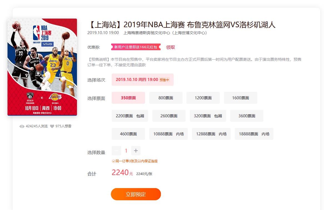The width and height of the screenshot is (324, 210).
Task: Select the 800票面 ticket option
Action: point(166,98)
